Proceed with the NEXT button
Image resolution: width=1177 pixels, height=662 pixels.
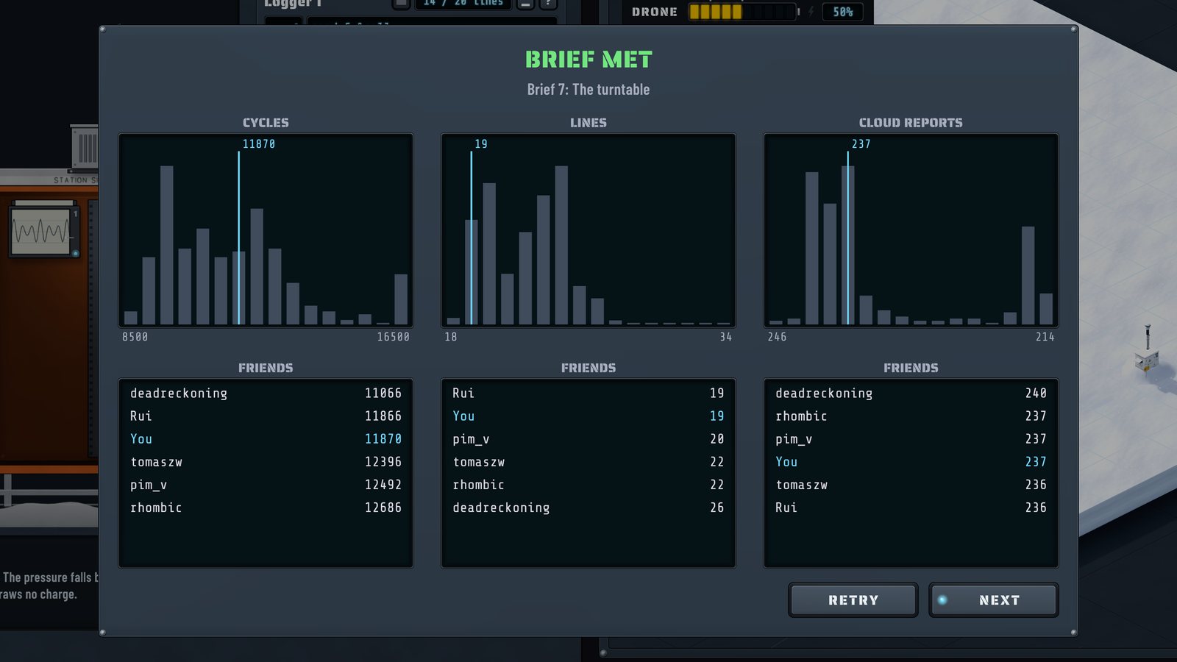[x=993, y=600]
